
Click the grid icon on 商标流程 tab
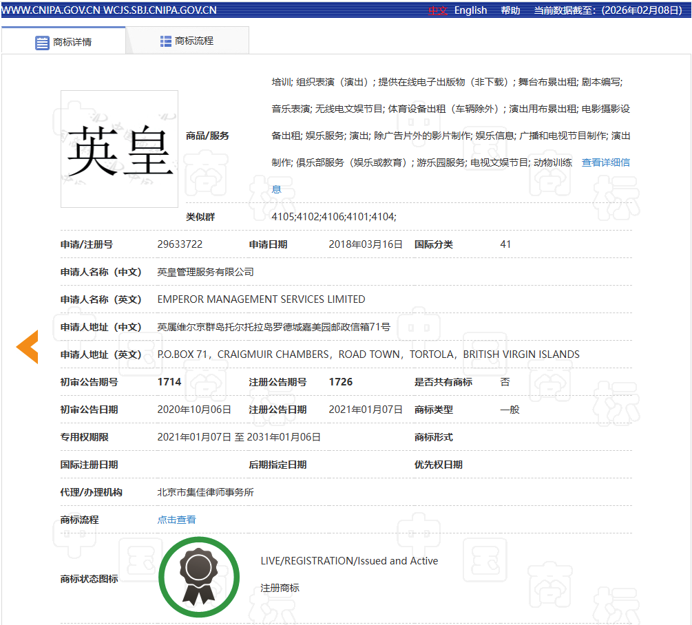point(165,41)
